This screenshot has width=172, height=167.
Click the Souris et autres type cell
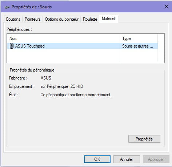pos(137,46)
